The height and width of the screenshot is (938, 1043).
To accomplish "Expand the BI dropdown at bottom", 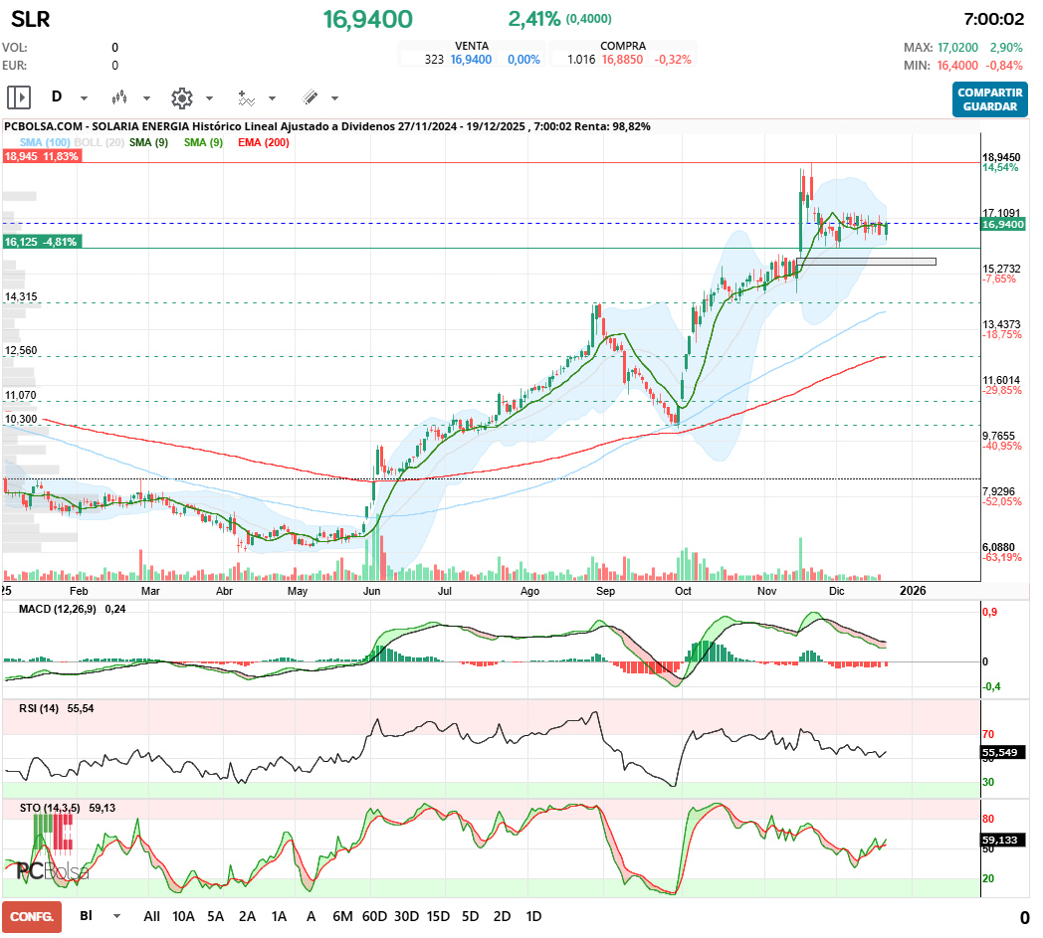I will 116,916.
